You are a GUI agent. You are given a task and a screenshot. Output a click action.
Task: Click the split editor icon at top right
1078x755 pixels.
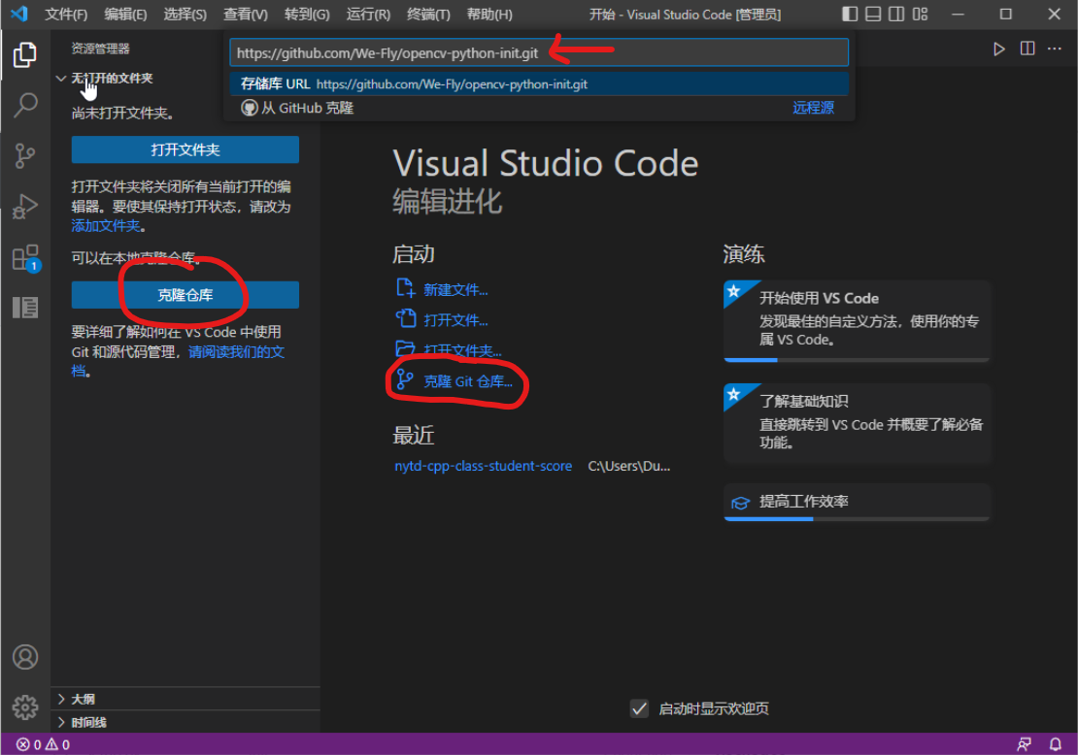(1027, 49)
